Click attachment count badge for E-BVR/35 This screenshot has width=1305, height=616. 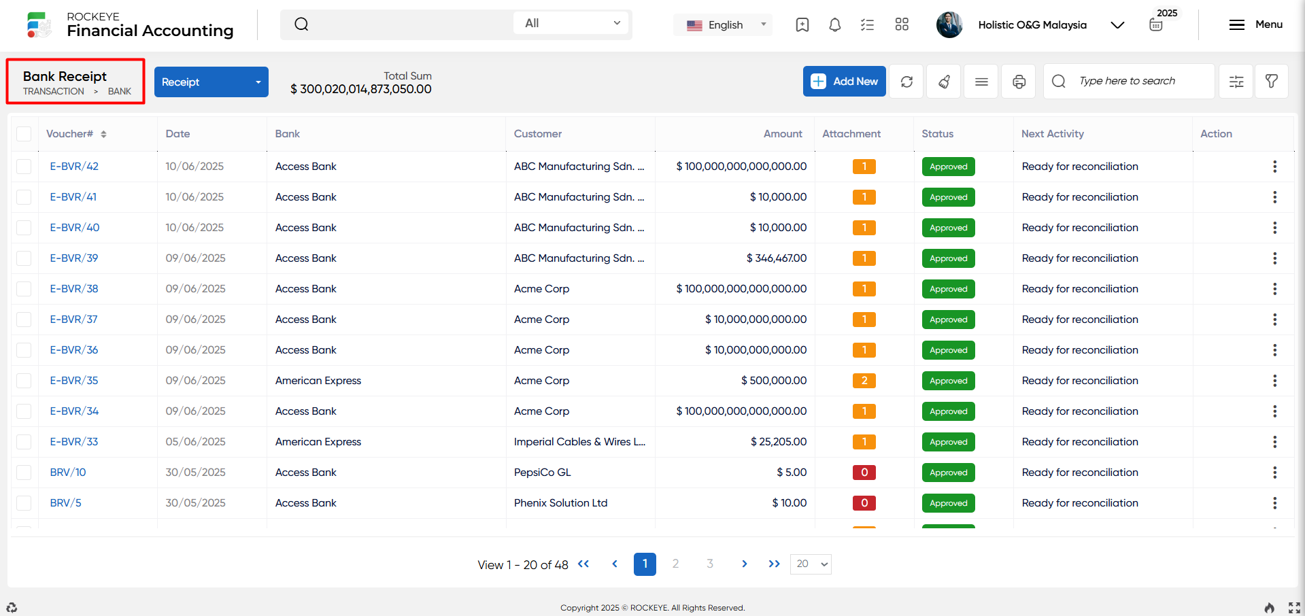[864, 381]
